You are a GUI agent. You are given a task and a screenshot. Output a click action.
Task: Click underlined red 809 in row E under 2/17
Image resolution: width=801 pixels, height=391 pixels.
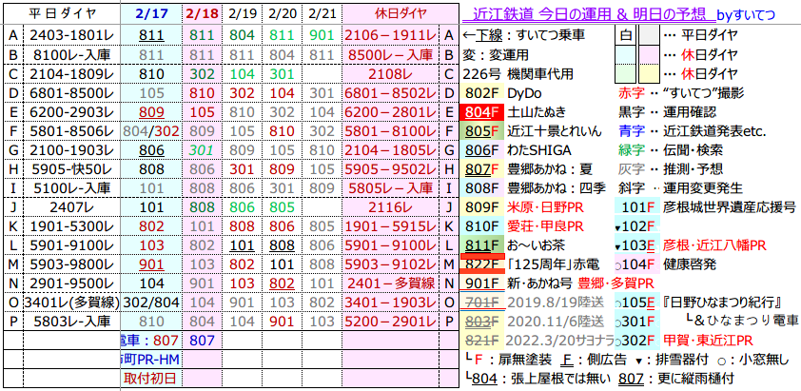[152, 112]
